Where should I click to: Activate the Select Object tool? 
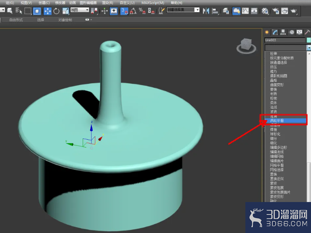[10, 10]
